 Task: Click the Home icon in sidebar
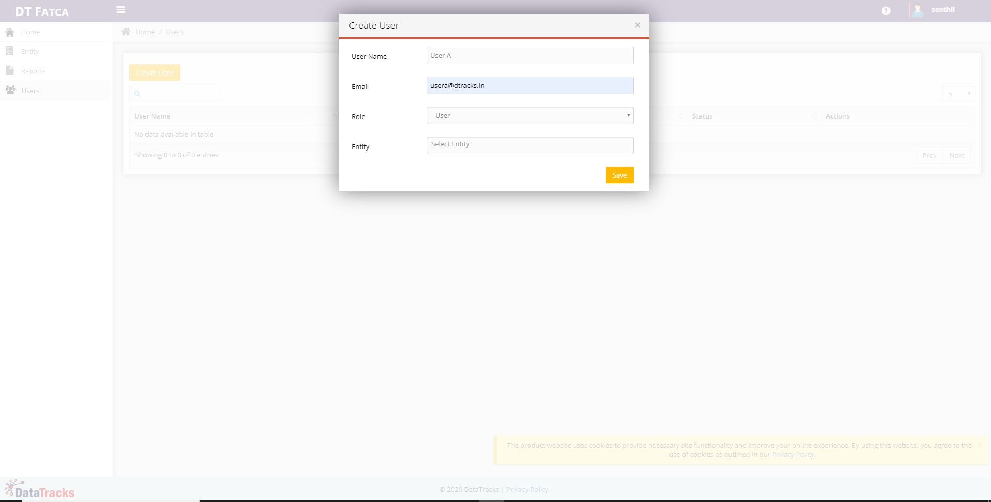10,32
